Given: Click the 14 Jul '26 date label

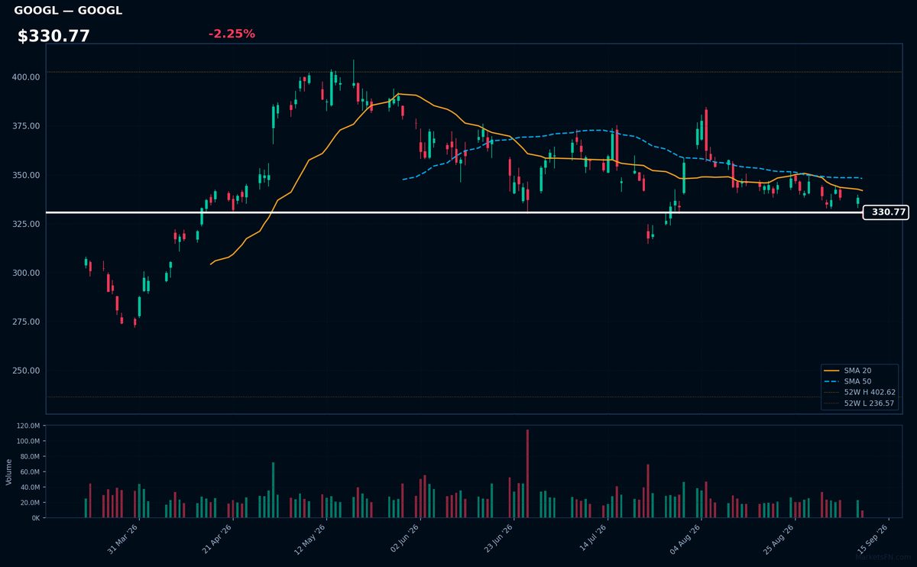Looking at the screenshot, I should [594, 538].
